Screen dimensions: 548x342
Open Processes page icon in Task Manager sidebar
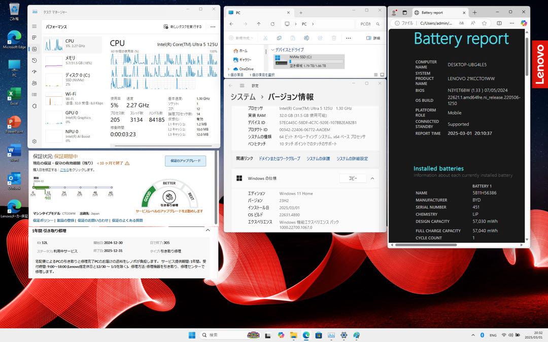(35, 37)
